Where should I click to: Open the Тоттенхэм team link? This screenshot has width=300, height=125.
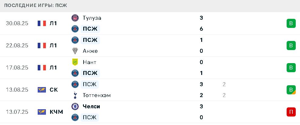[97, 95]
